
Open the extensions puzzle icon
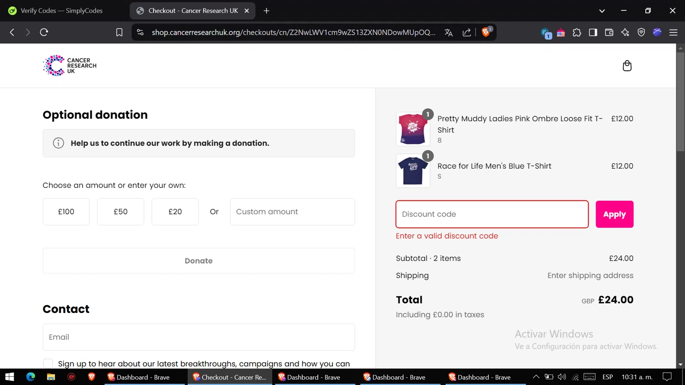tap(577, 32)
